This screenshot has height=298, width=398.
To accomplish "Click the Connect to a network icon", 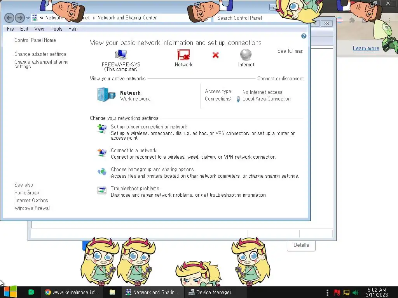I will point(102,152).
